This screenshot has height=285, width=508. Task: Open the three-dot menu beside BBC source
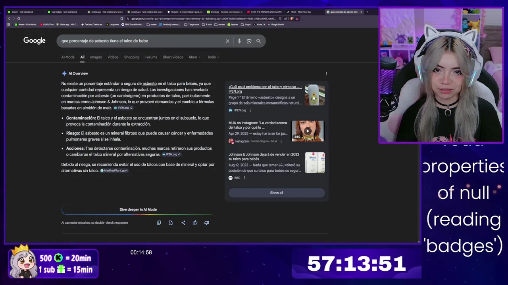pos(244,178)
